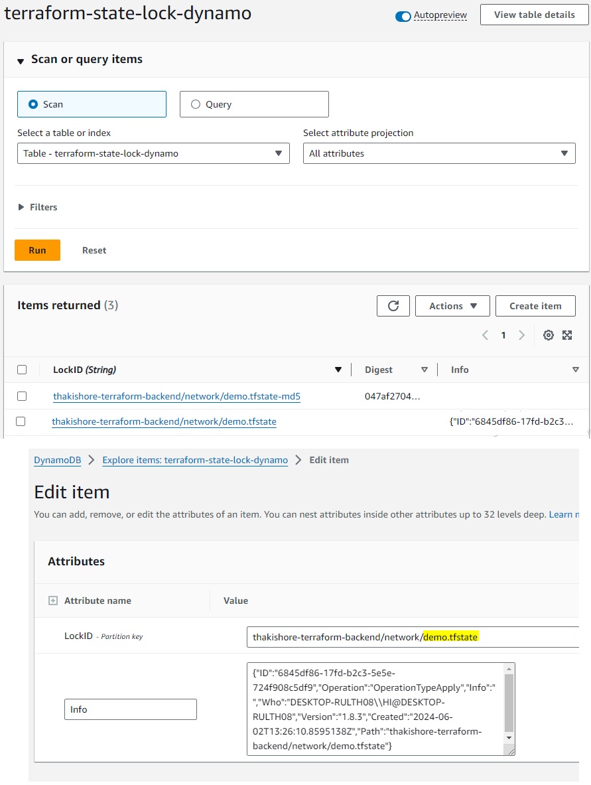Open table settings gear icon
Screen dimensions: 591x785
point(549,335)
